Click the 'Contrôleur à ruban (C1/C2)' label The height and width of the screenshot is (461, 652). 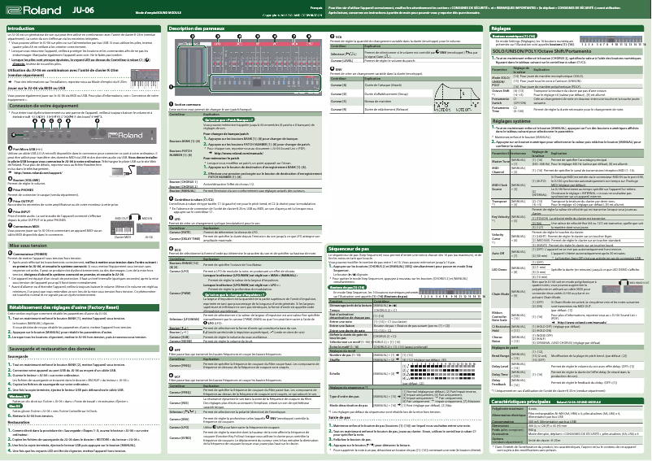191,199
